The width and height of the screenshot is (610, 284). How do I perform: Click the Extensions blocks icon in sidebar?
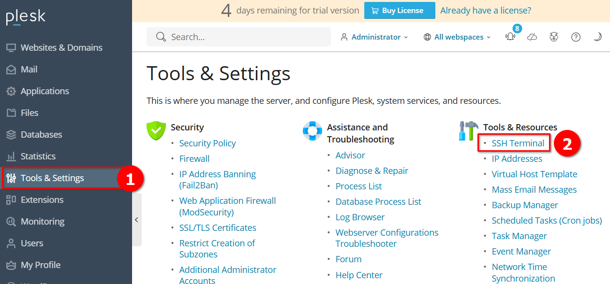point(11,199)
